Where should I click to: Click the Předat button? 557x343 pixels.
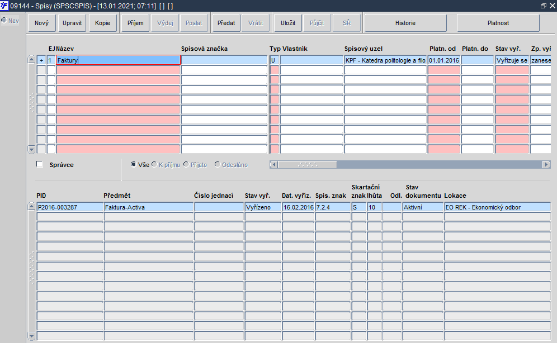pyautogui.click(x=226, y=23)
